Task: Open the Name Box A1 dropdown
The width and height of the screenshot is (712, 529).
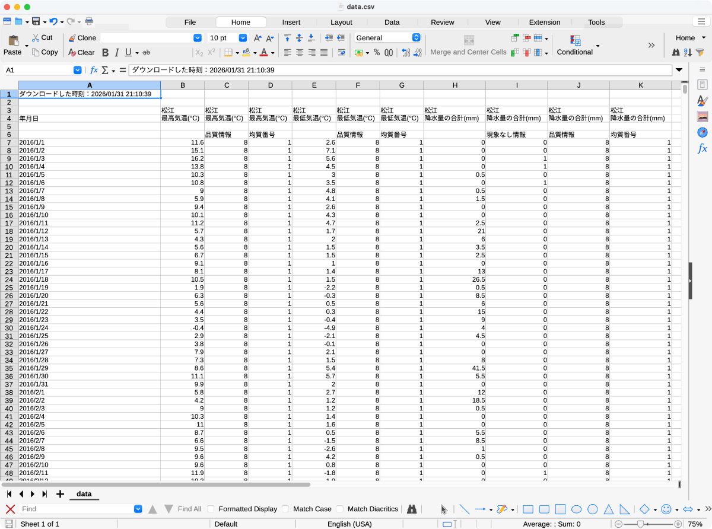Action: point(78,70)
